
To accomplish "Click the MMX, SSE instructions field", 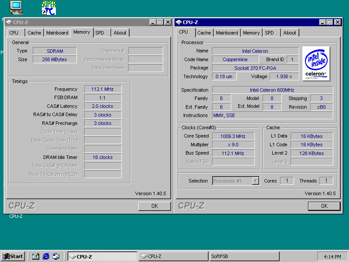I will pos(272,115).
